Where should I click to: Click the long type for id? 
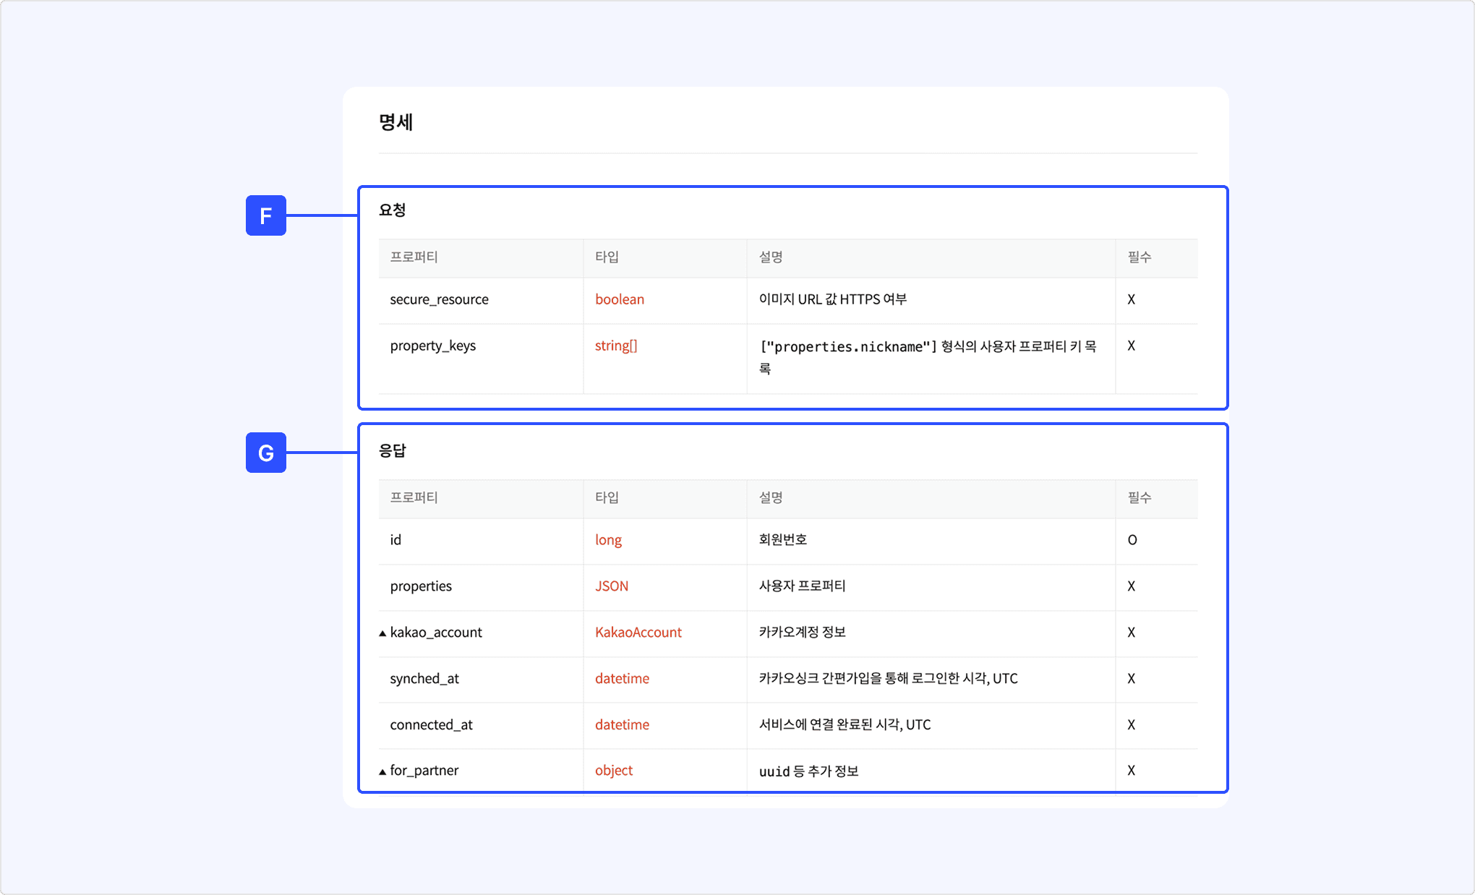coord(607,540)
